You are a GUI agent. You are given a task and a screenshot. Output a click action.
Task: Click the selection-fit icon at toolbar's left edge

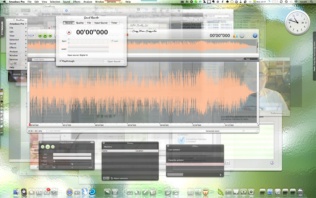31,35
